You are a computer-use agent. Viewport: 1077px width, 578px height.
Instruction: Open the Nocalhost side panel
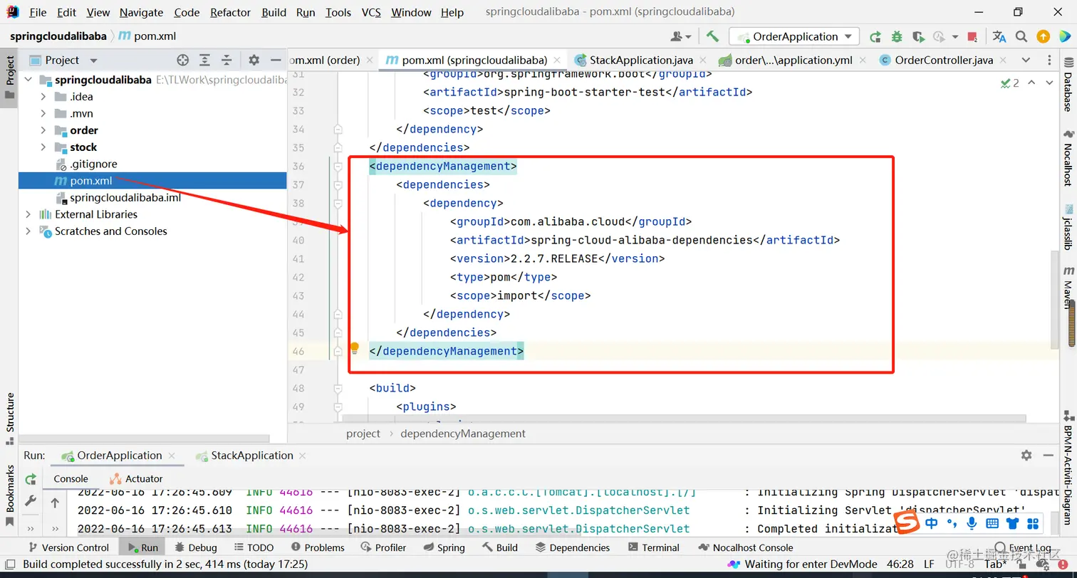click(1068, 159)
